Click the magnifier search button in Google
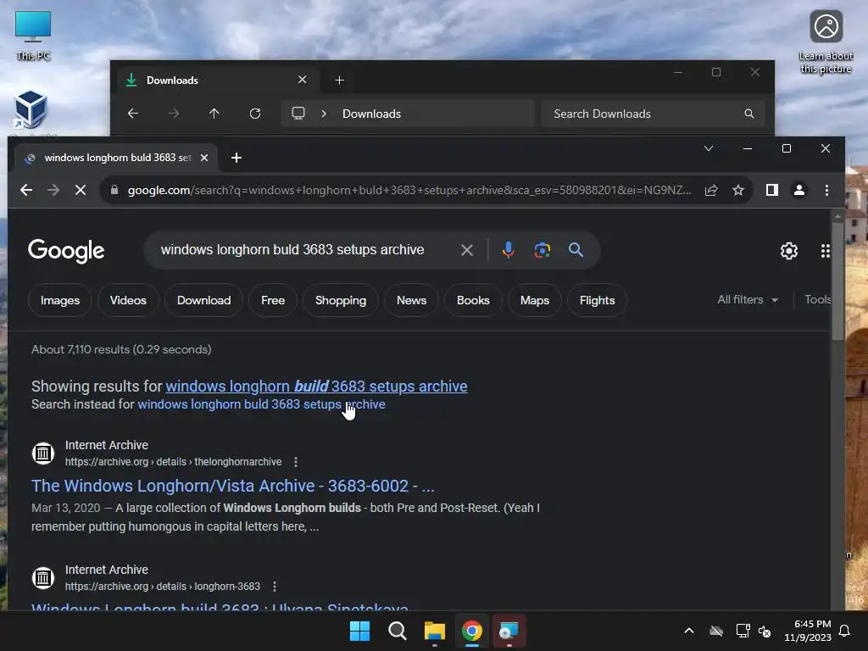The image size is (868, 651). pos(576,250)
